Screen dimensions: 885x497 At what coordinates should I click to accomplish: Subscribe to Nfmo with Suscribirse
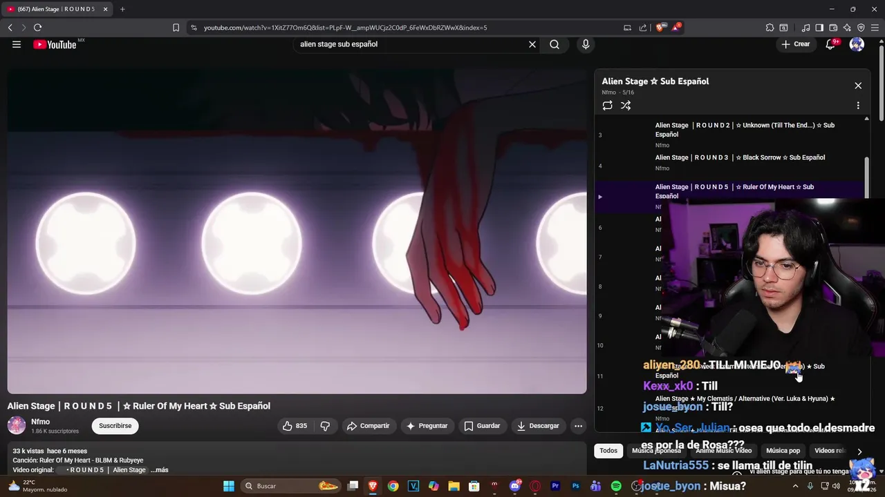(x=115, y=426)
